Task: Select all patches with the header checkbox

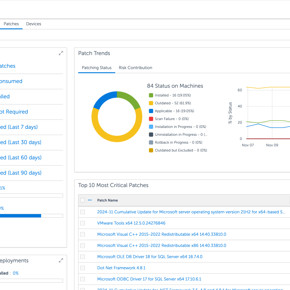Action: pyautogui.click(x=83, y=200)
